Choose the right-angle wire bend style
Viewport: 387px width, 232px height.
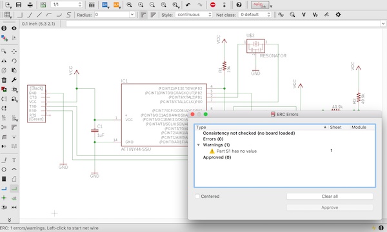point(20,15)
